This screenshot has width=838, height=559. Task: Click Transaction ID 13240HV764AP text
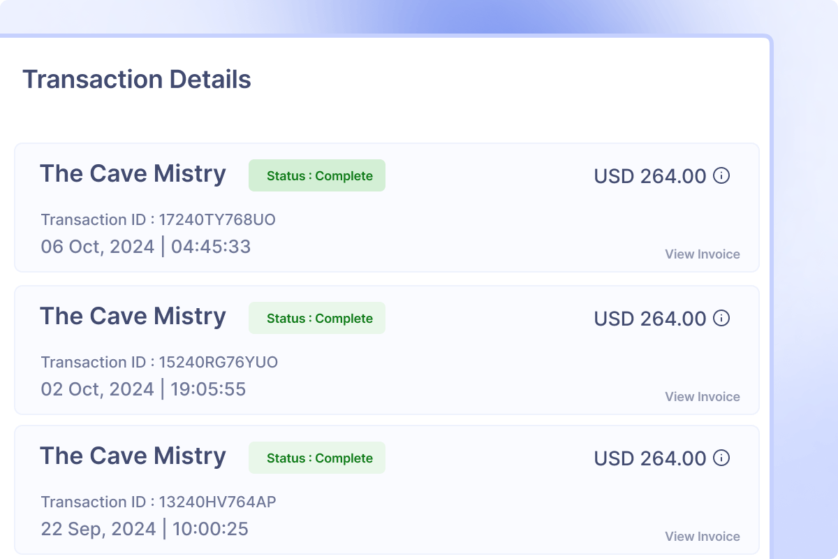coord(159,502)
